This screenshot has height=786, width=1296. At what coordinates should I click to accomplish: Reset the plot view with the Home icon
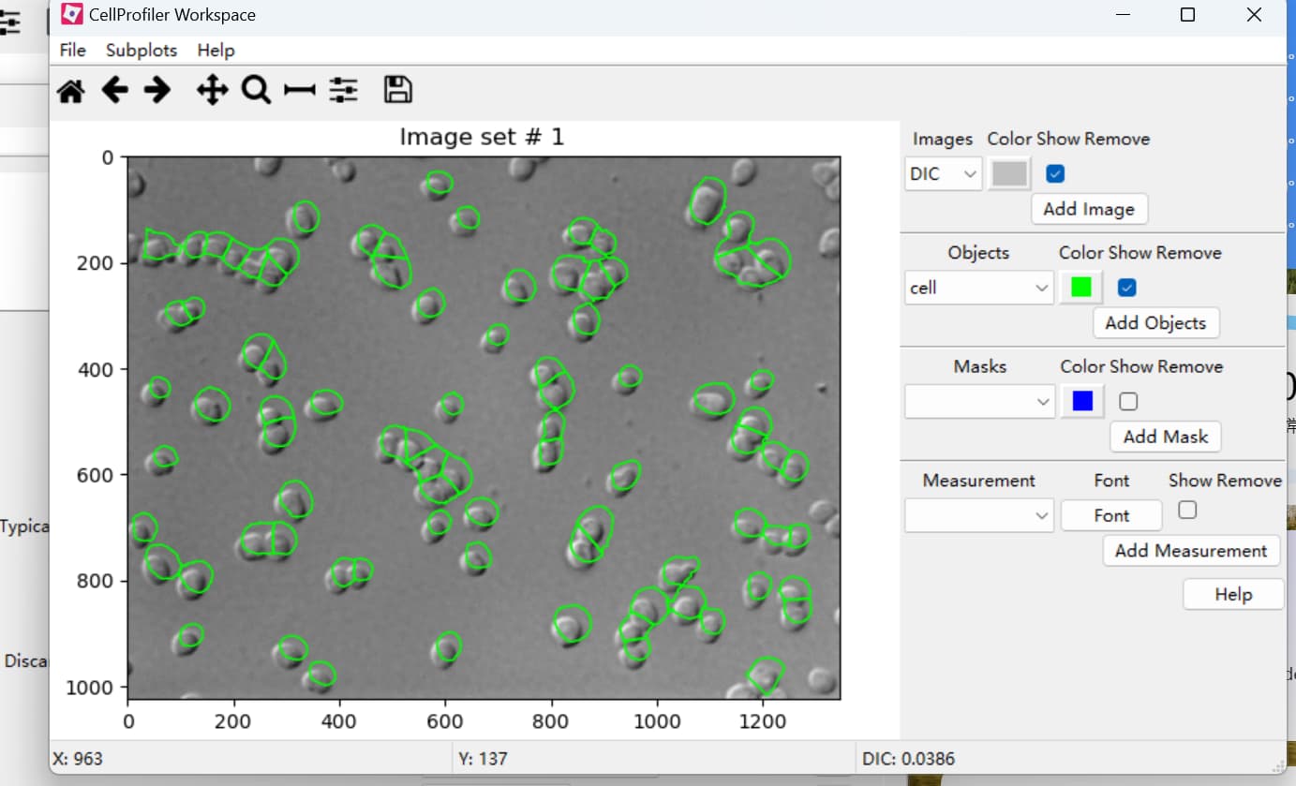70,89
